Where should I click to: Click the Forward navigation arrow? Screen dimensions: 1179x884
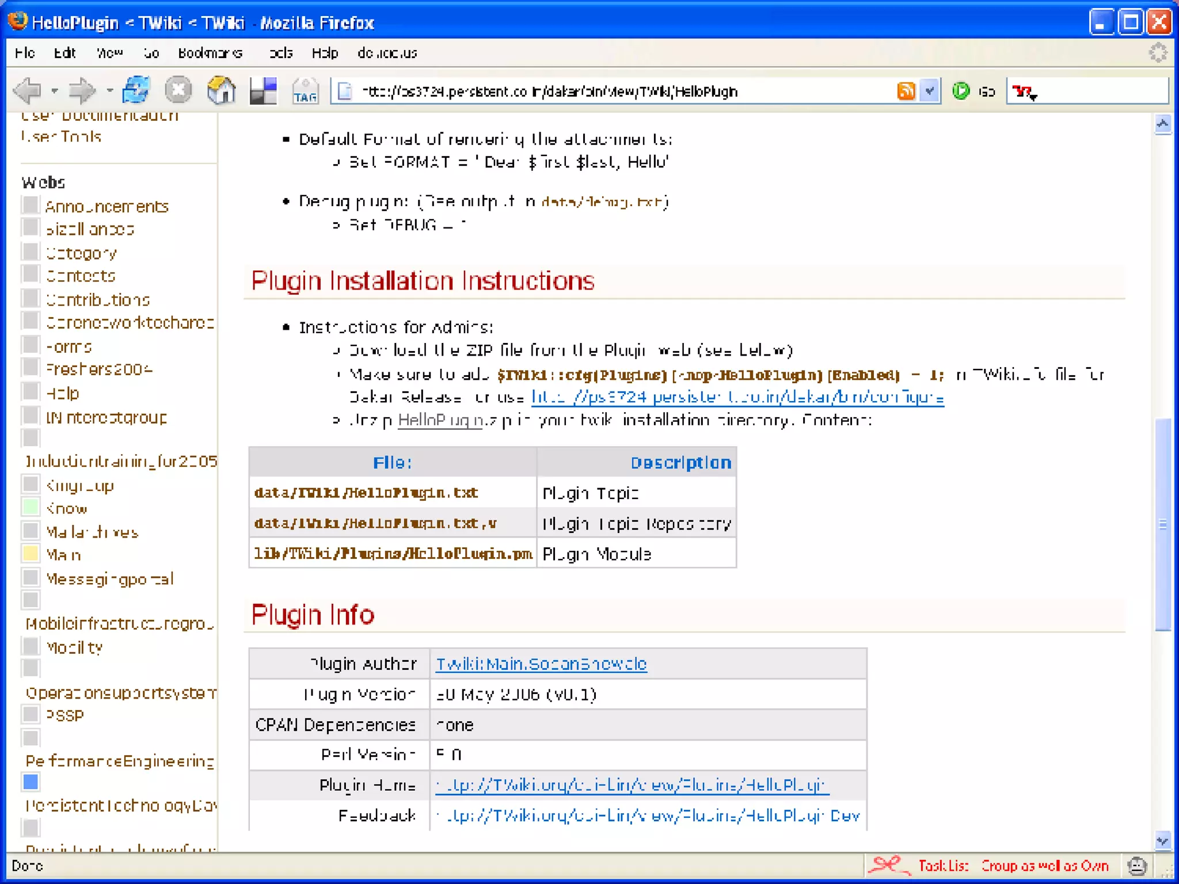click(81, 90)
